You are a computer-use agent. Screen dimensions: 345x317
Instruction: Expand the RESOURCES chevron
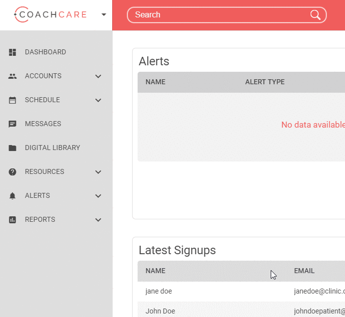[x=98, y=172]
